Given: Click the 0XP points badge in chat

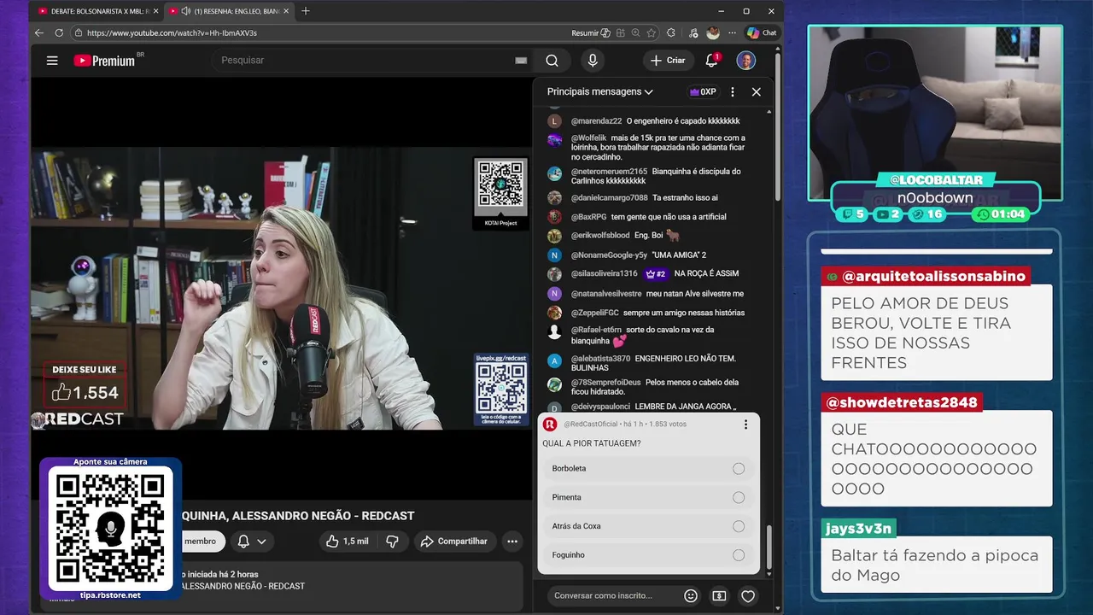Looking at the screenshot, I should [x=704, y=91].
